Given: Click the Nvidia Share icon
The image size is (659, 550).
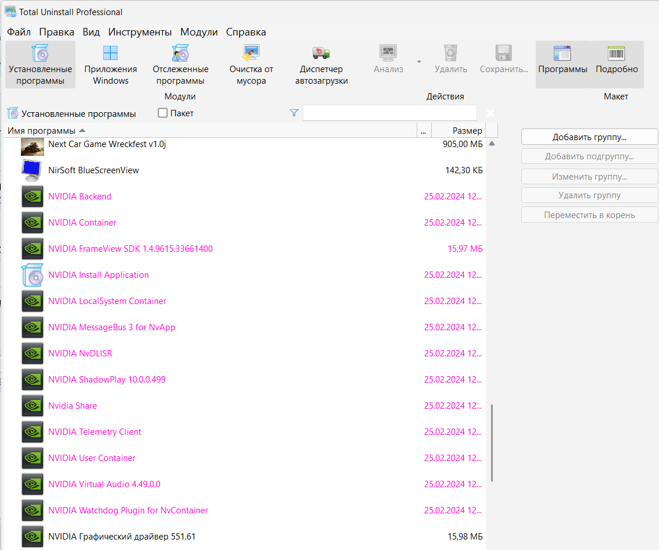Looking at the screenshot, I should [33, 406].
